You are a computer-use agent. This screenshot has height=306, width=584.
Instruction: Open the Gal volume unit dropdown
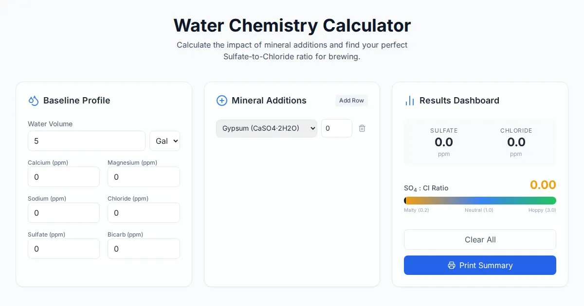coord(164,141)
